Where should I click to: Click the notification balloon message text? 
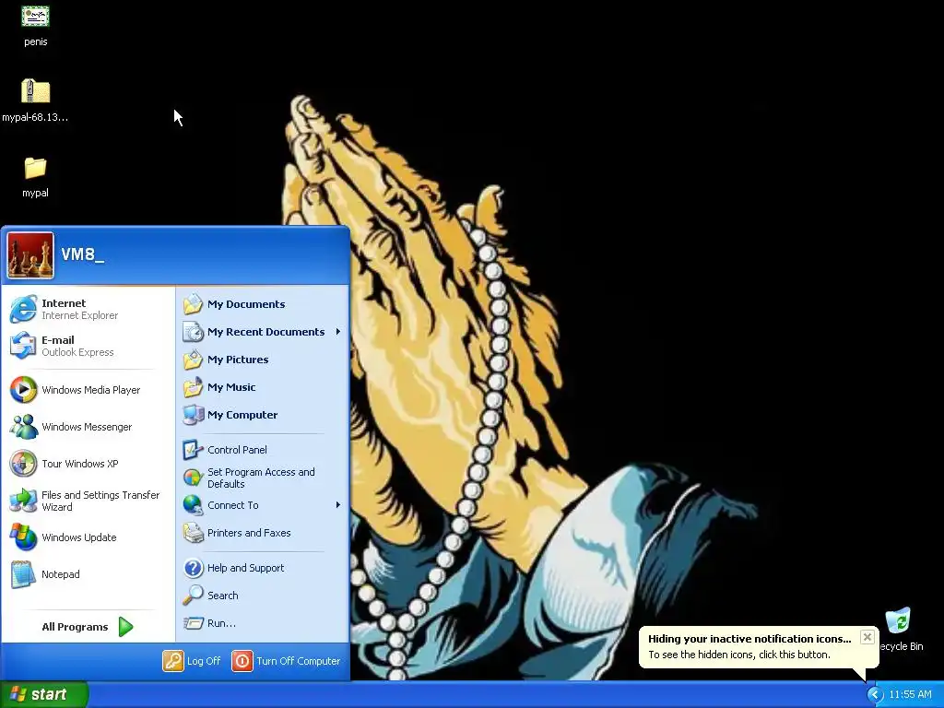(x=738, y=655)
